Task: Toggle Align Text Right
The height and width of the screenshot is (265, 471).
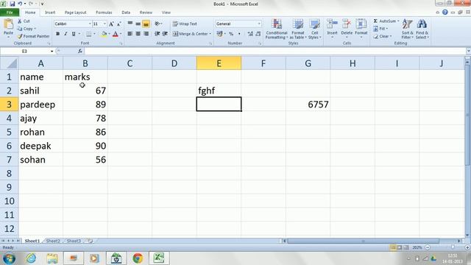Action: [x=146, y=34]
